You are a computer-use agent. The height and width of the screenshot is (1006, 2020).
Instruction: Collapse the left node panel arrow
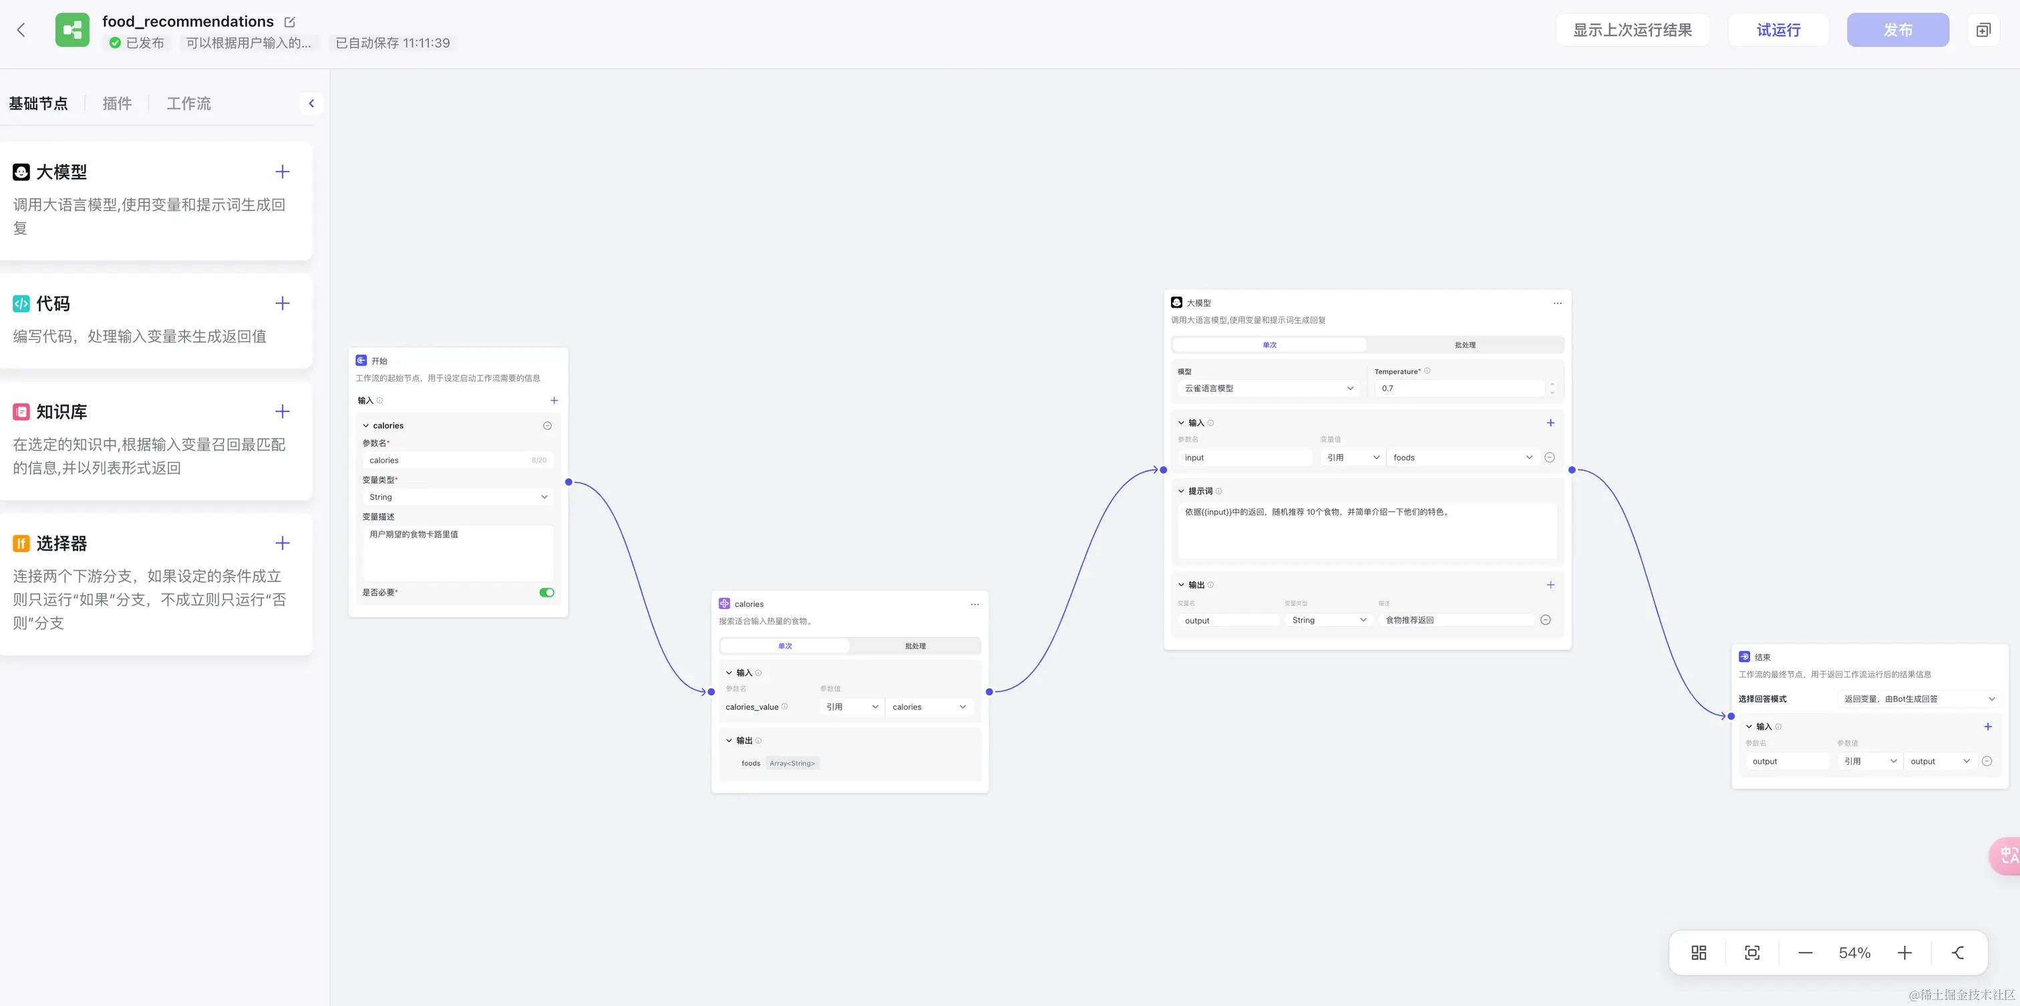pyautogui.click(x=311, y=103)
